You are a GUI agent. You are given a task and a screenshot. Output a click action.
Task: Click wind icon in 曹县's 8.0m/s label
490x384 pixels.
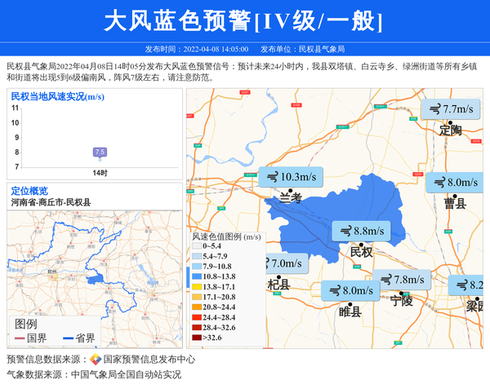pyautogui.click(x=439, y=183)
